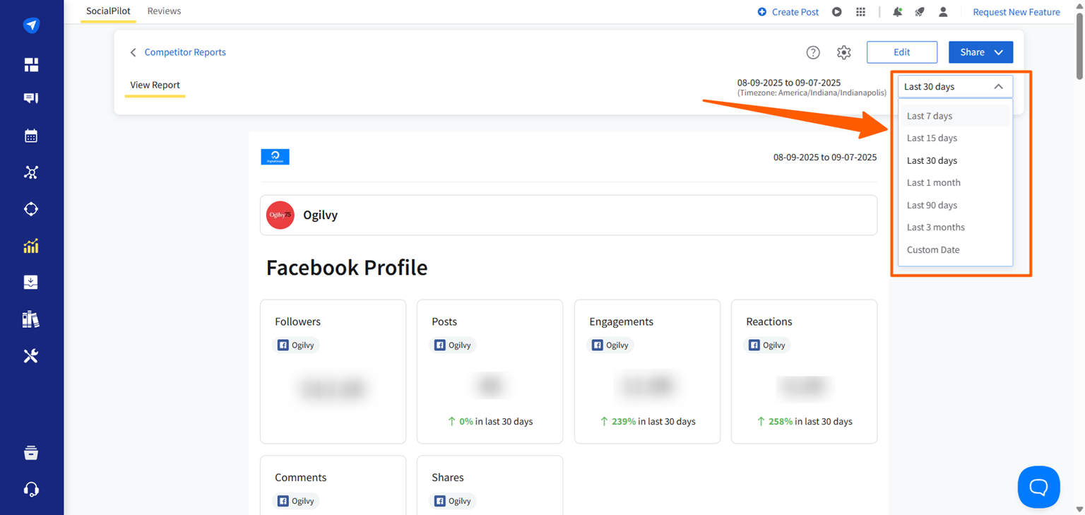Image resolution: width=1085 pixels, height=515 pixels.
Task: Open the archive box icon in sidebar
Action: [x=31, y=453]
